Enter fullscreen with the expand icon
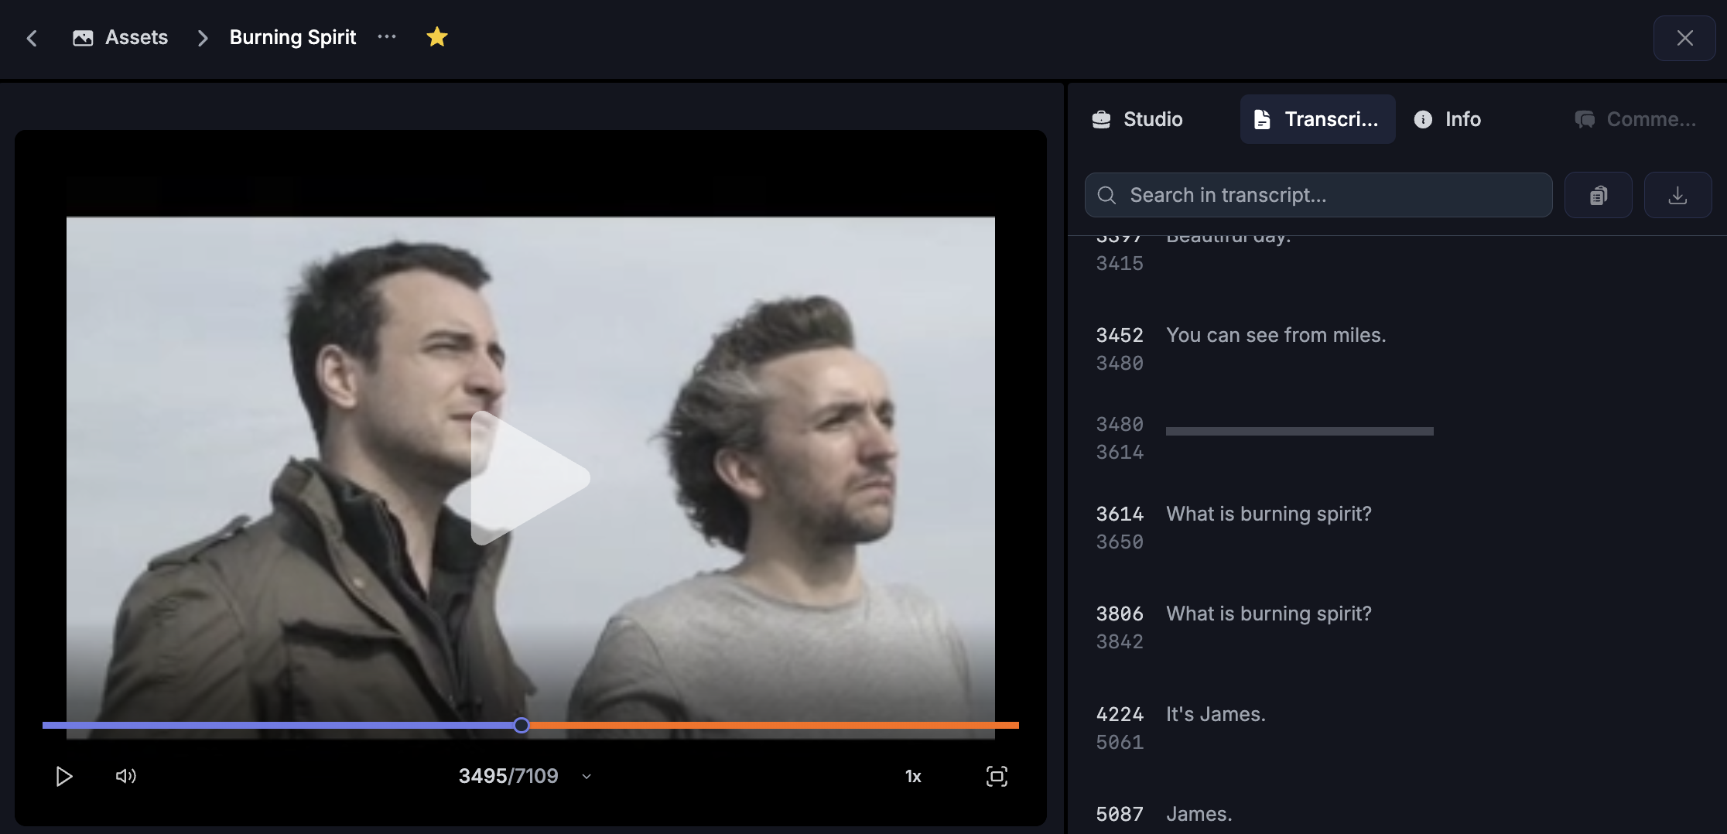Screen dimensions: 1727x834 coord(997,777)
